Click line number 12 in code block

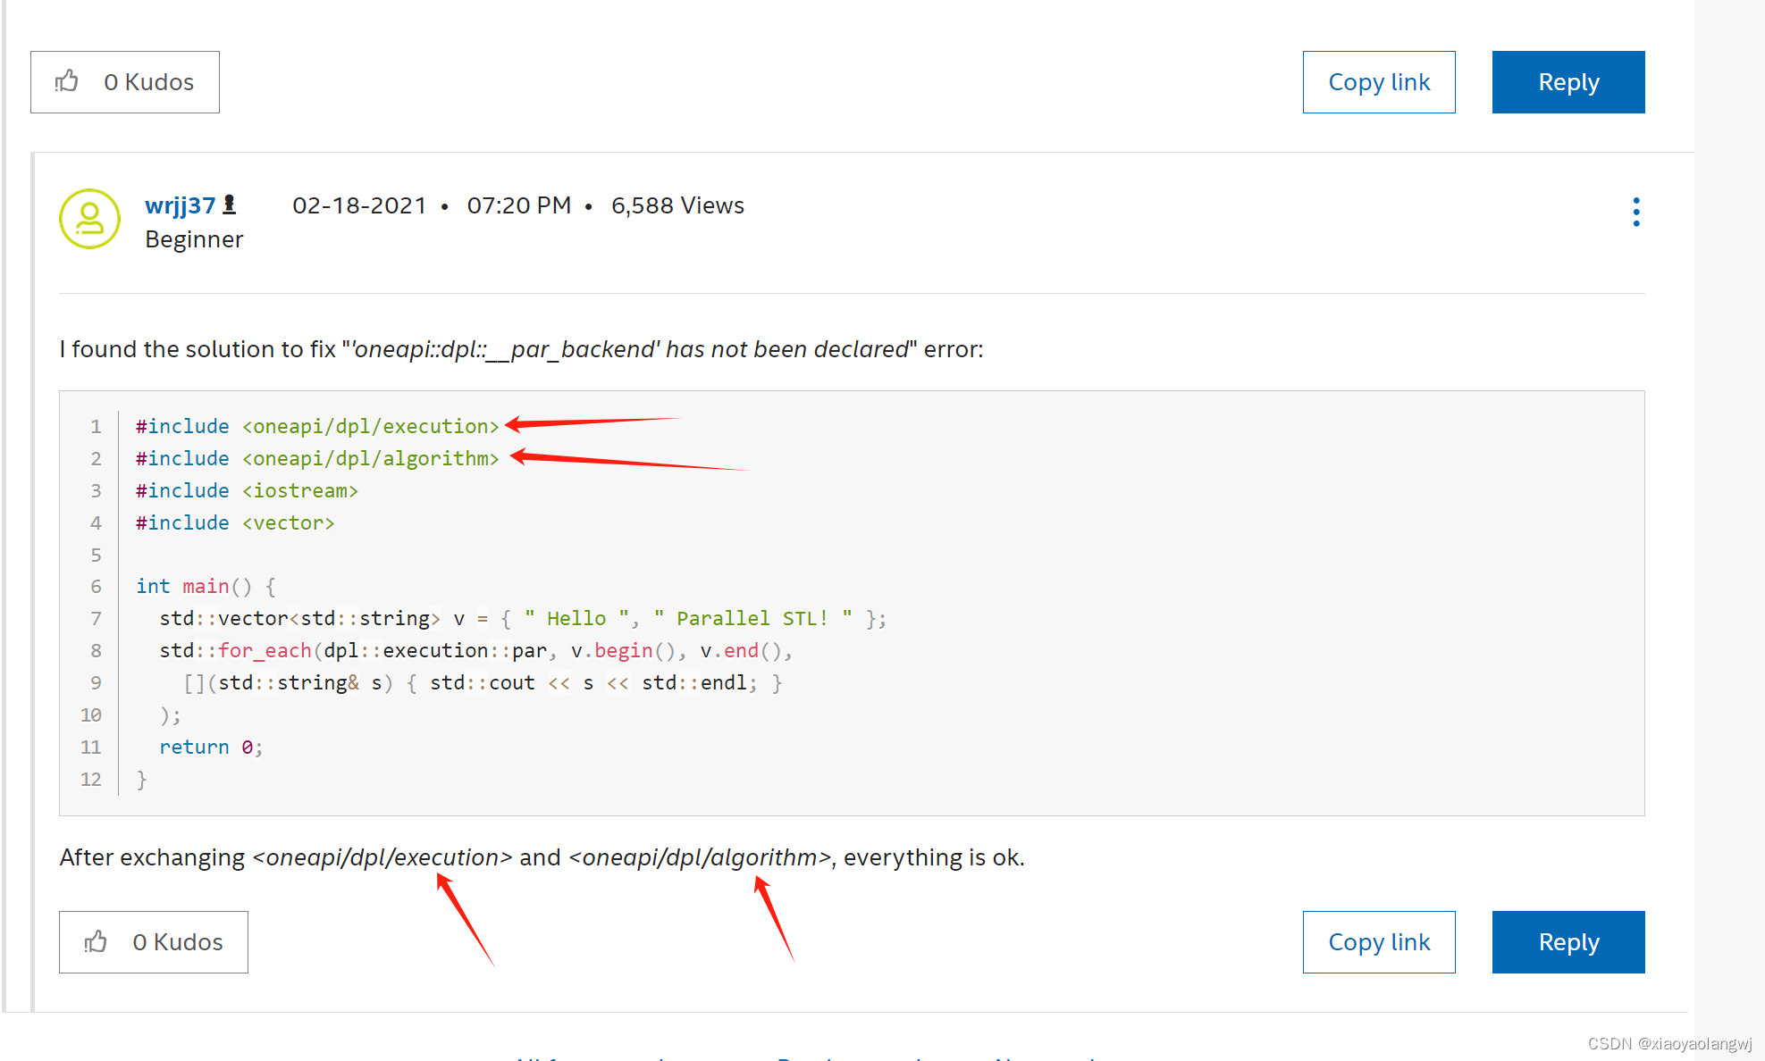(91, 779)
